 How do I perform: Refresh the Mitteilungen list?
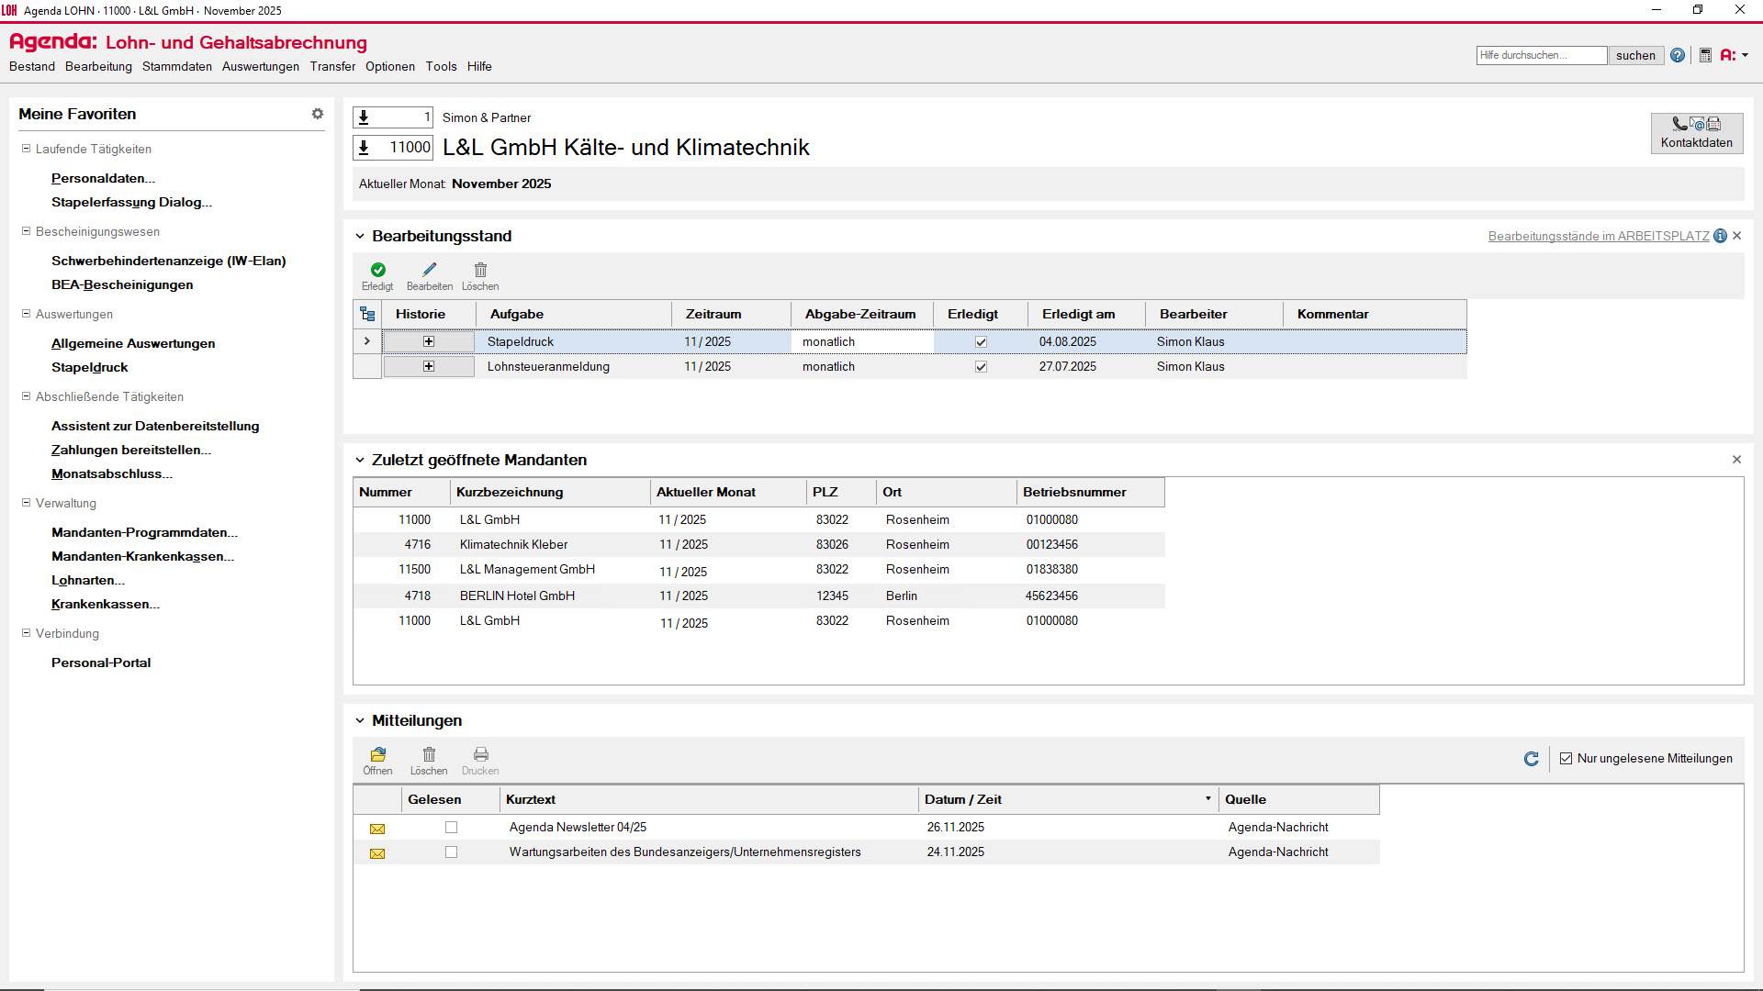click(x=1531, y=759)
